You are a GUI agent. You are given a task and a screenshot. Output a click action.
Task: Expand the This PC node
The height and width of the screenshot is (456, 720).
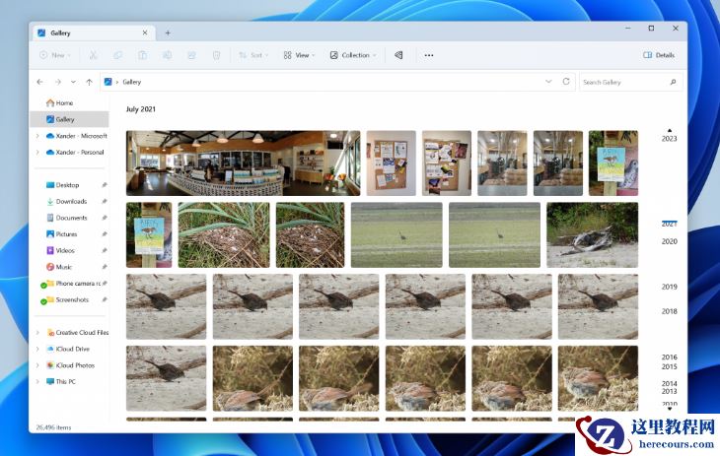[37, 382]
